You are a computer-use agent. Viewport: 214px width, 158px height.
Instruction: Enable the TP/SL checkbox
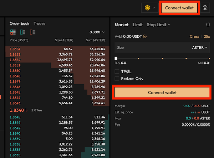point(117,72)
